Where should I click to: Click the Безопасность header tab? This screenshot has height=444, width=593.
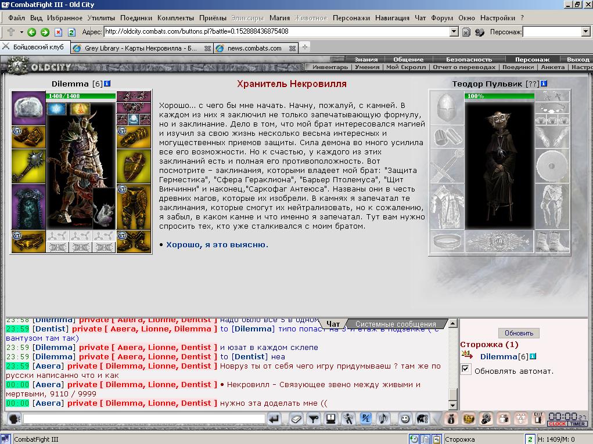click(x=469, y=59)
